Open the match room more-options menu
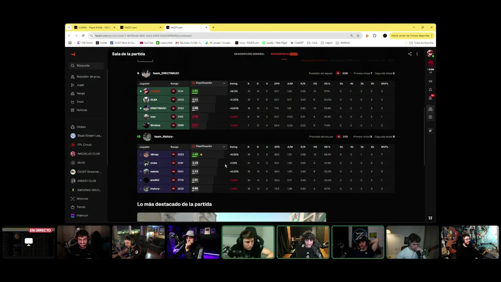This screenshot has height=282, width=501. 417,54
